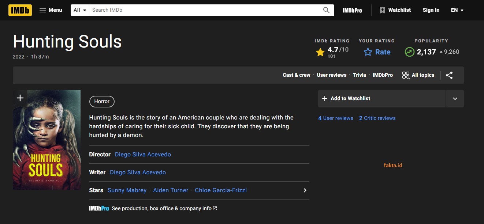Click the Writer label
The width and height of the screenshot is (484, 224).
(x=97, y=172)
